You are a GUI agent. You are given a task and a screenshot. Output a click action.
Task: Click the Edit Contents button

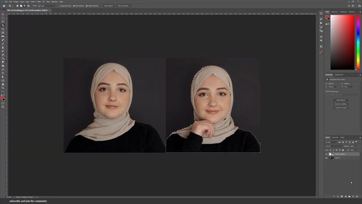pyautogui.click(x=341, y=100)
